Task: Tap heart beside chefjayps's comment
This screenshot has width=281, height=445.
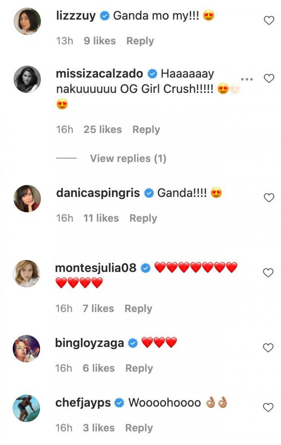Action: tap(268, 407)
